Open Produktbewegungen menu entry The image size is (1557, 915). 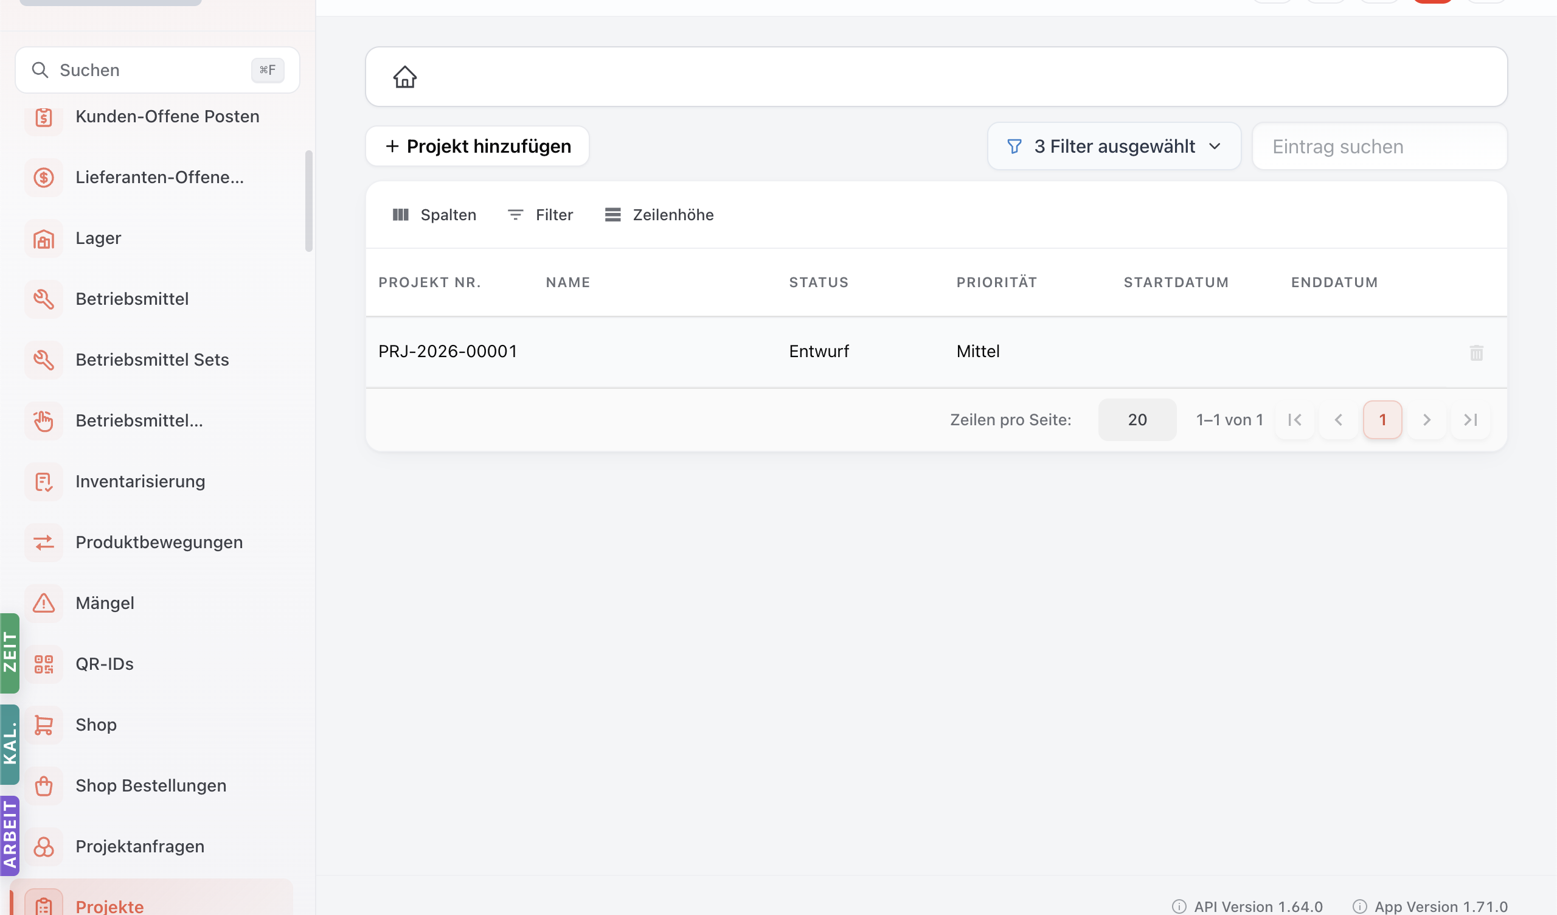click(x=151, y=543)
